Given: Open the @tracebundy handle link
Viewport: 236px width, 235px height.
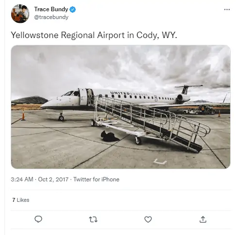Looking at the screenshot, I should 51,17.
